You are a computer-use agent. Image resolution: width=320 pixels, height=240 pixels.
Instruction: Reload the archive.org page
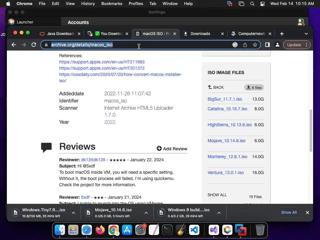[34, 45]
